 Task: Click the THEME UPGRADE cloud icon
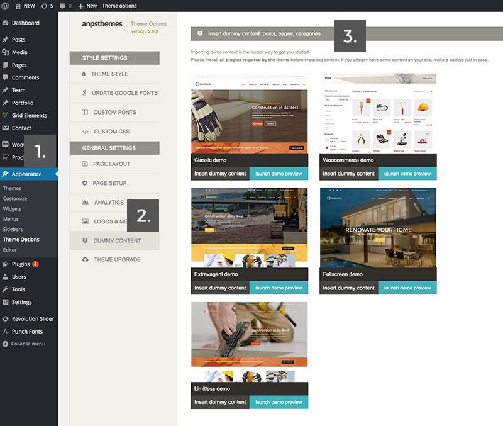(x=85, y=259)
